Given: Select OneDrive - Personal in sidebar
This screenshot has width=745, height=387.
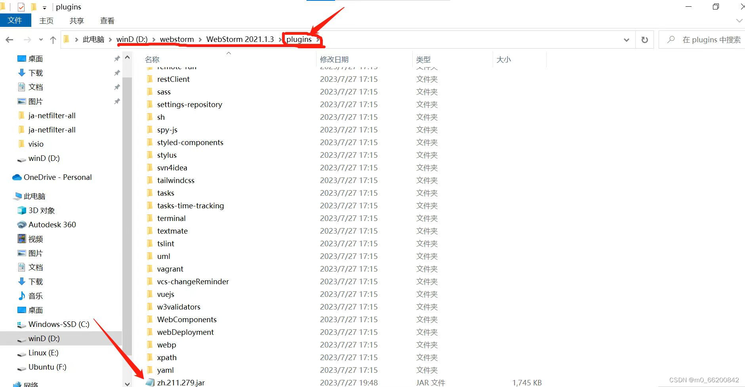Looking at the screenshot, I should [58, 177].
